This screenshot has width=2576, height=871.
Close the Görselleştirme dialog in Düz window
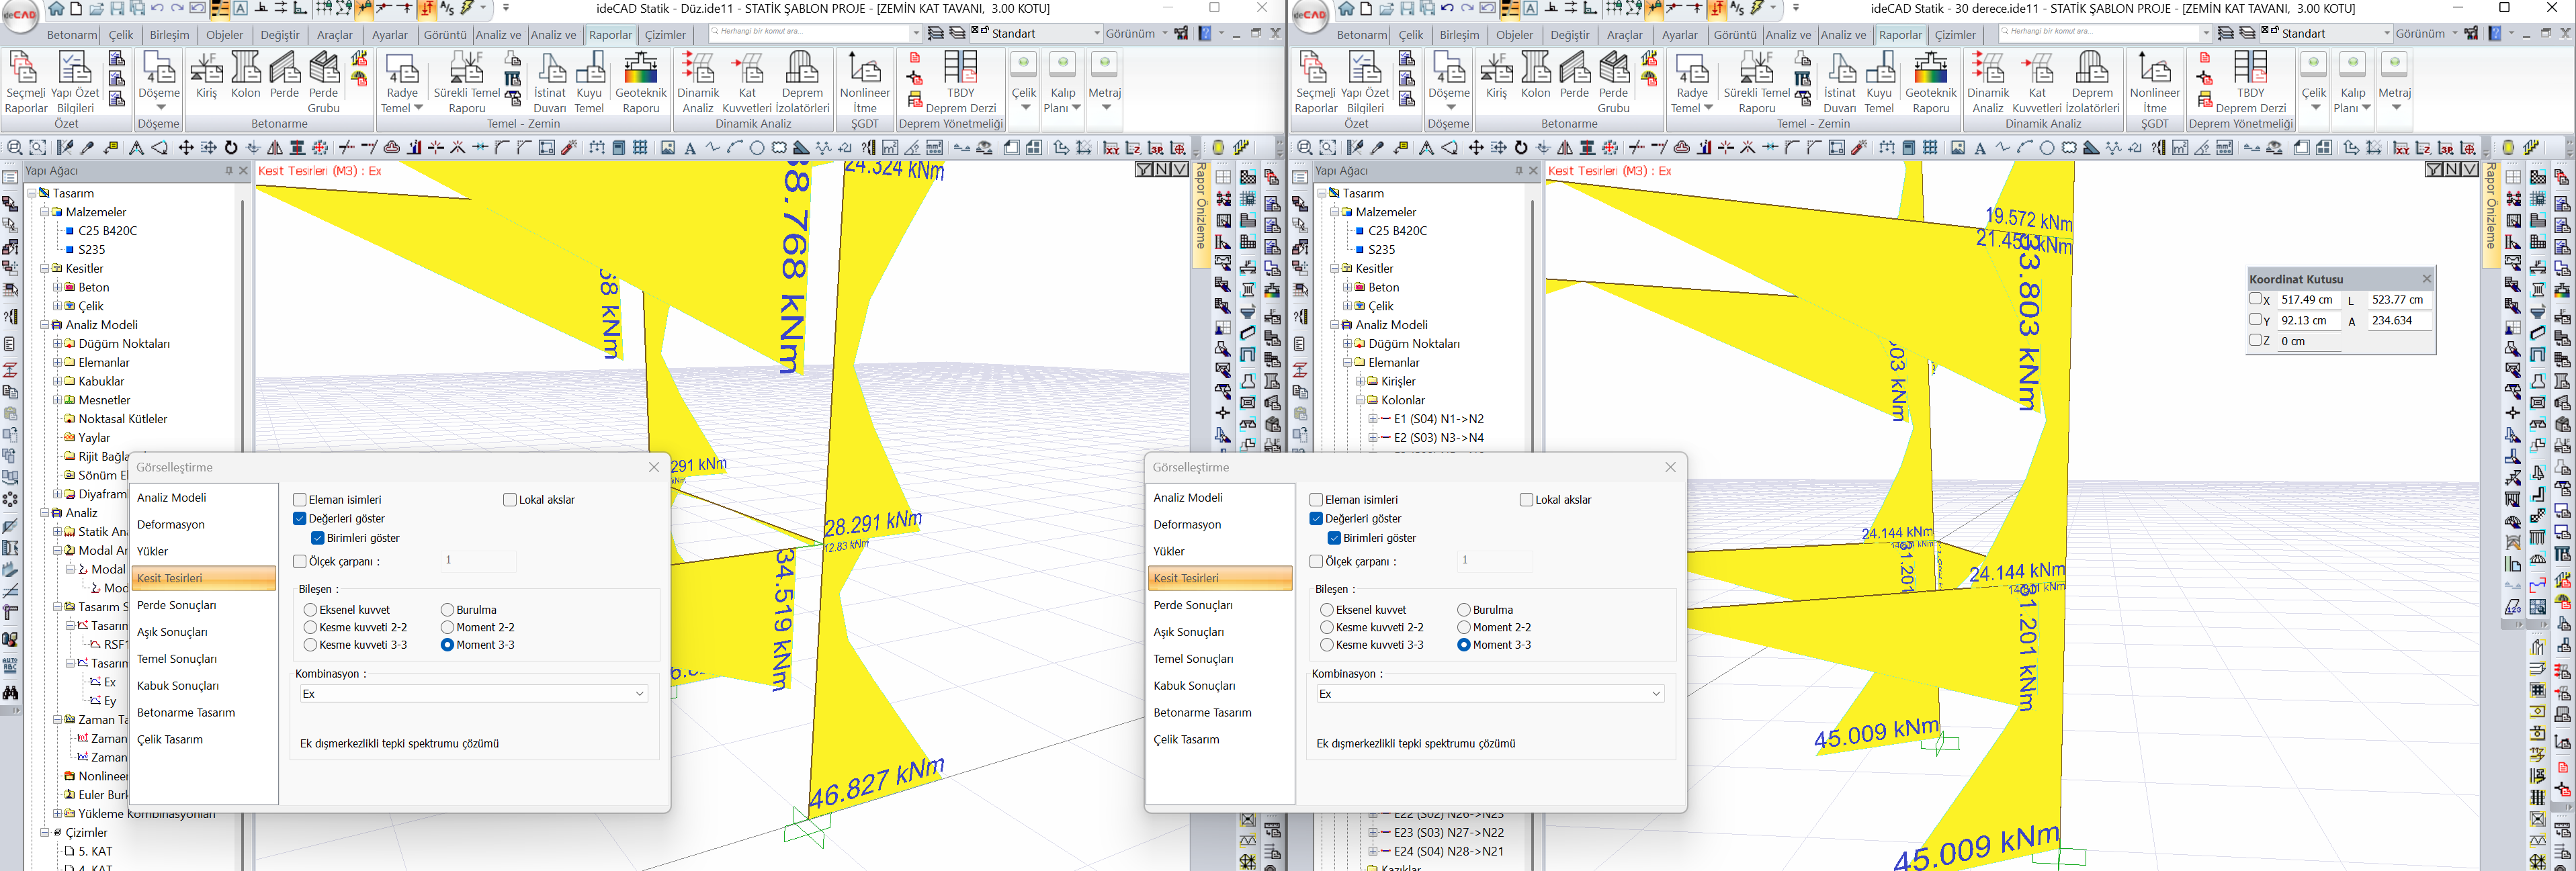(654, 467)
